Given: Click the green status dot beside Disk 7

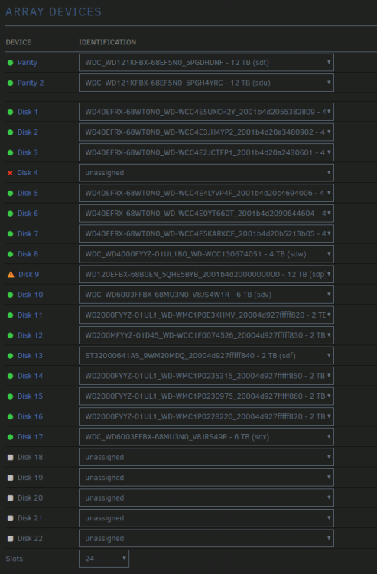Looking at the screenshot, I should click(x=10, y=234).
